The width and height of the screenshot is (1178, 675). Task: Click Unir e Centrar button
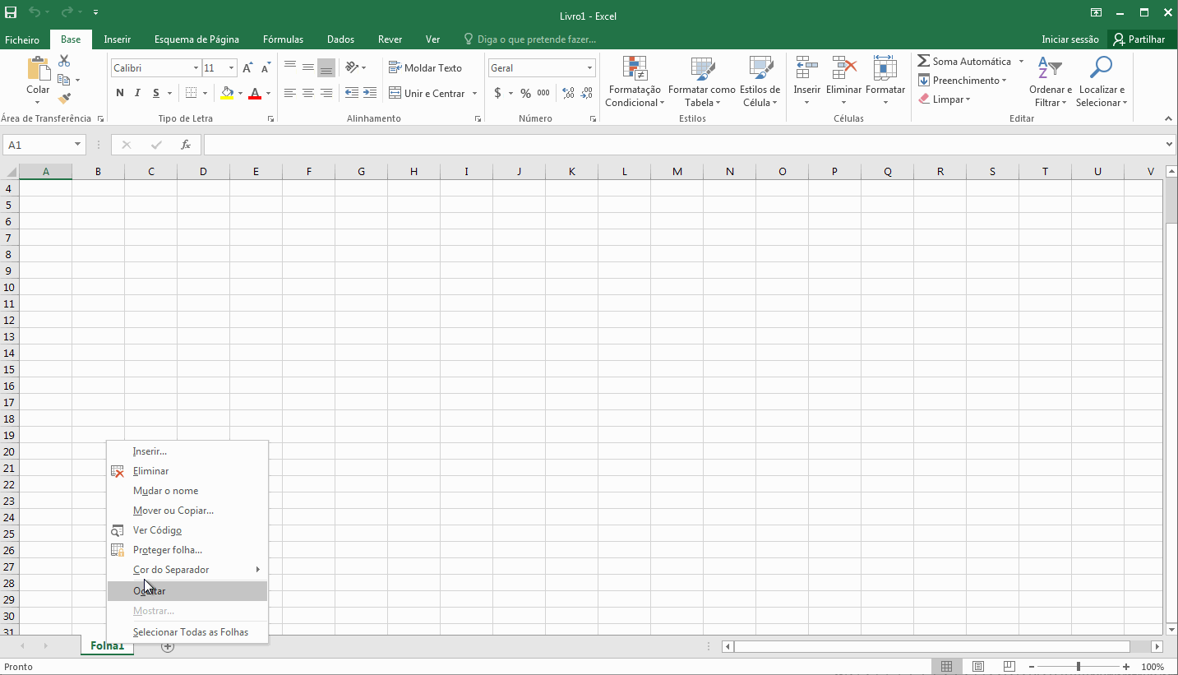click(x=426, y=94)
